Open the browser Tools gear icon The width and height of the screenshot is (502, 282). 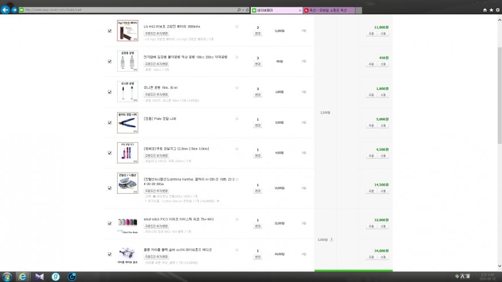click(x=497, y=10)
